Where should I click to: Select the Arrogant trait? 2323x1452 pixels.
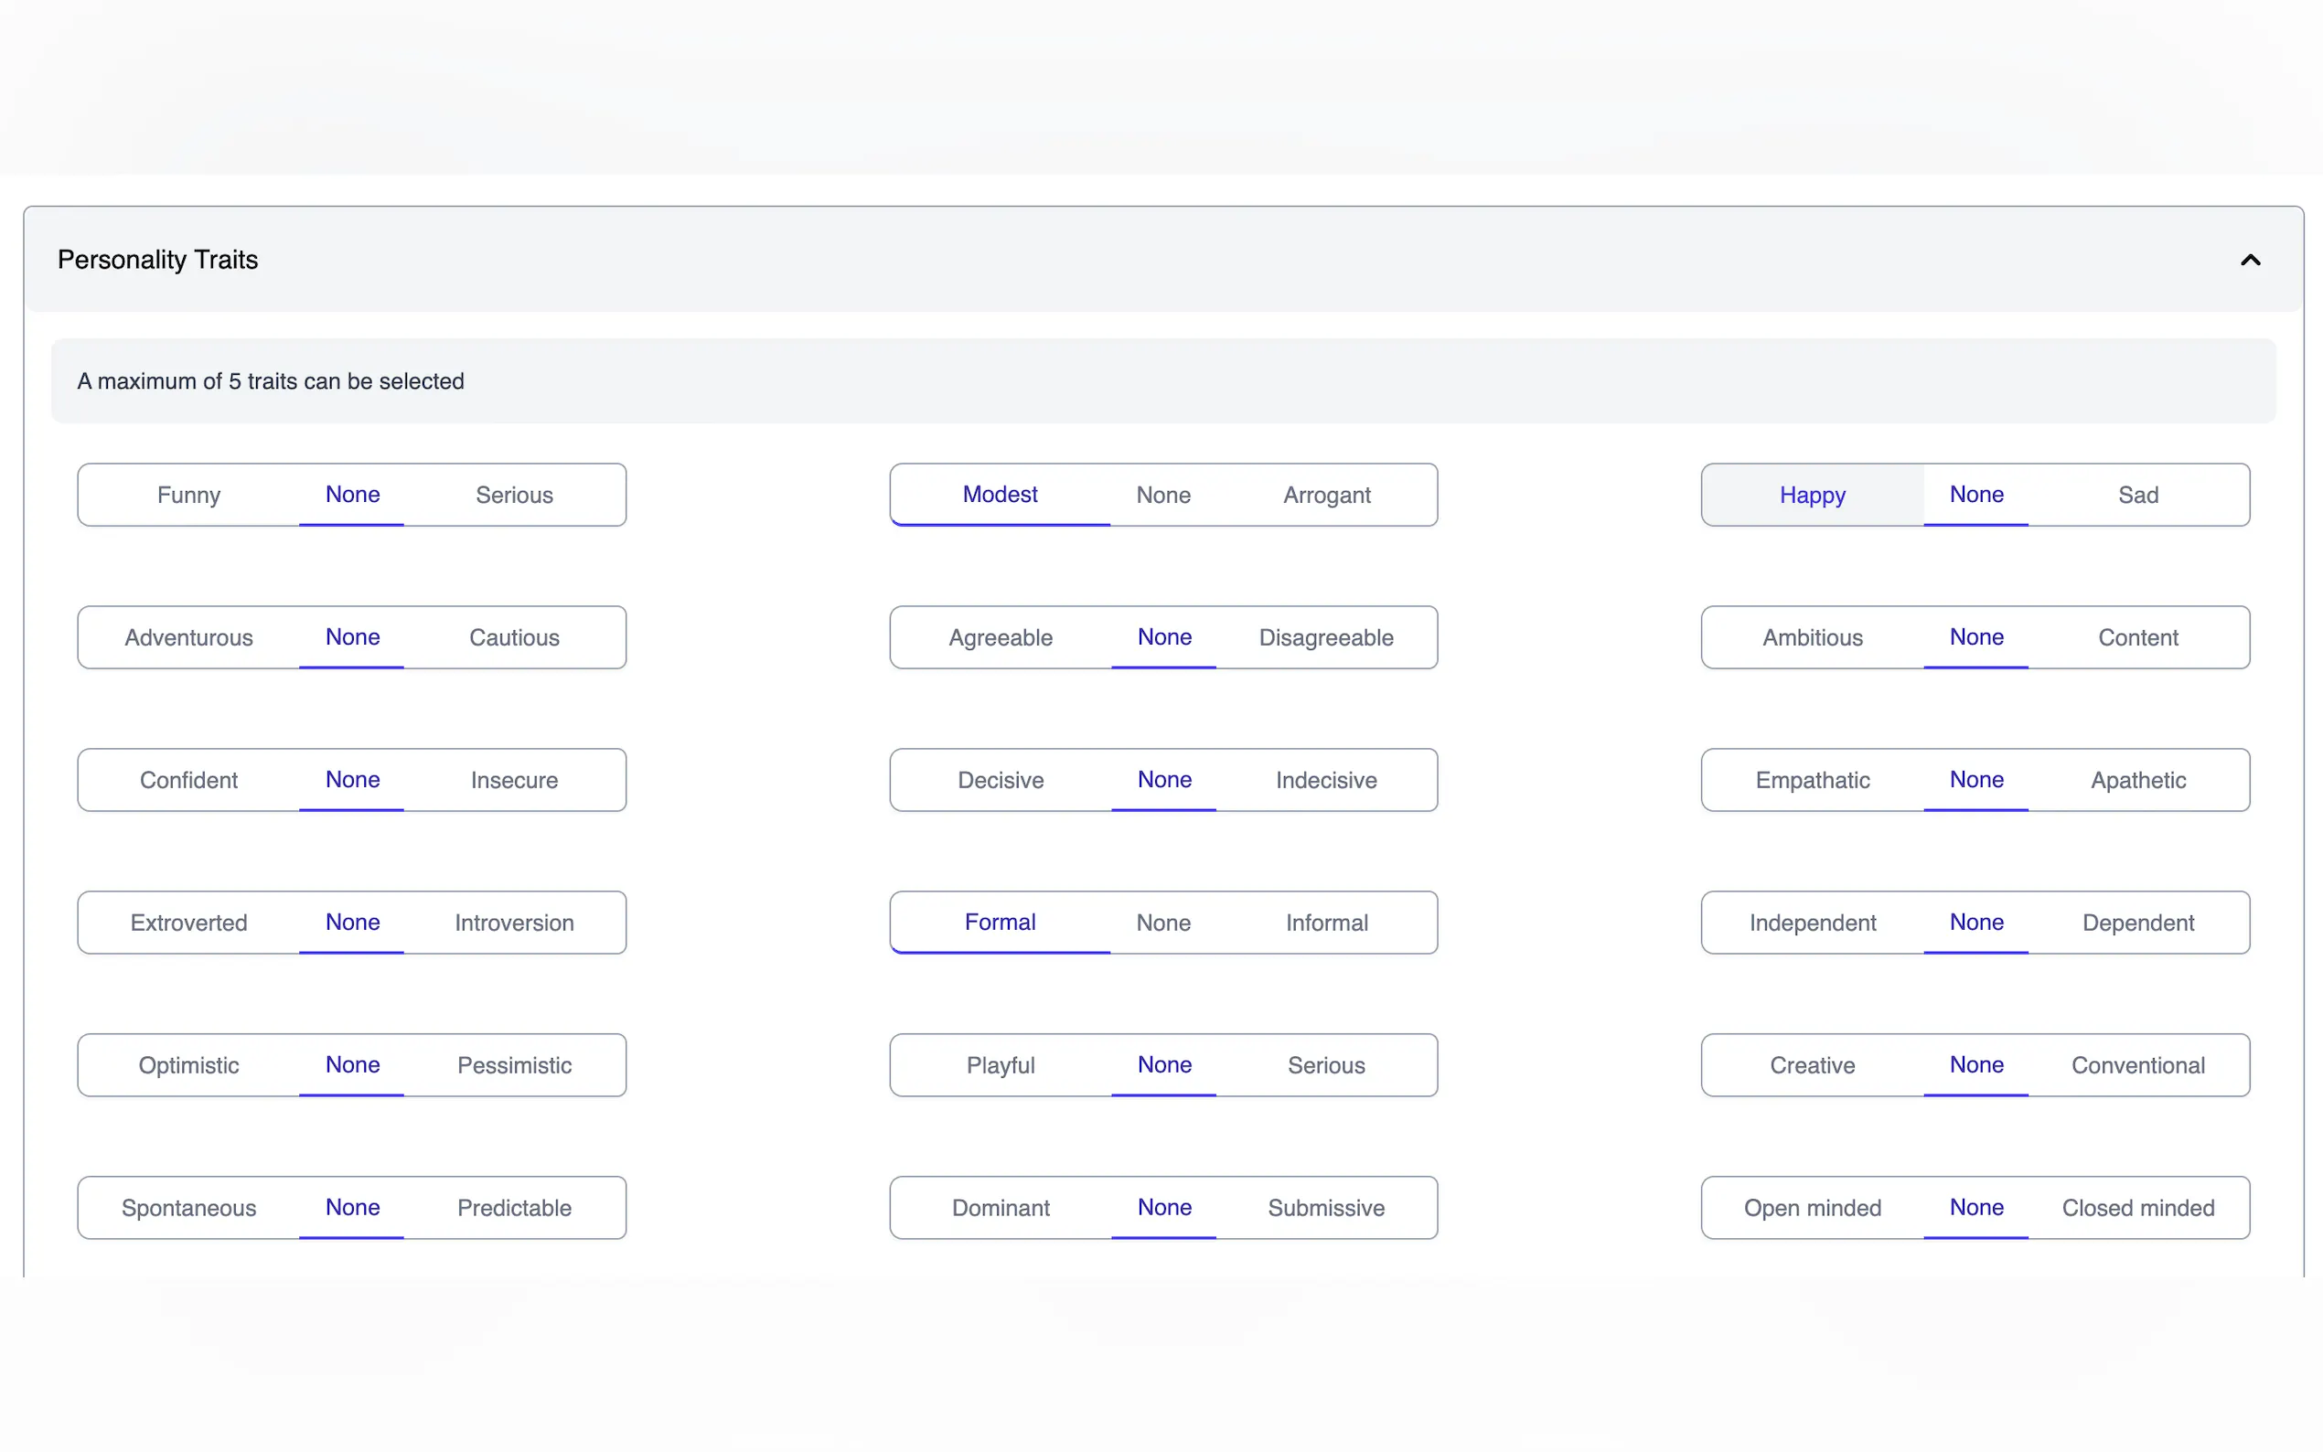(1325, 495)
